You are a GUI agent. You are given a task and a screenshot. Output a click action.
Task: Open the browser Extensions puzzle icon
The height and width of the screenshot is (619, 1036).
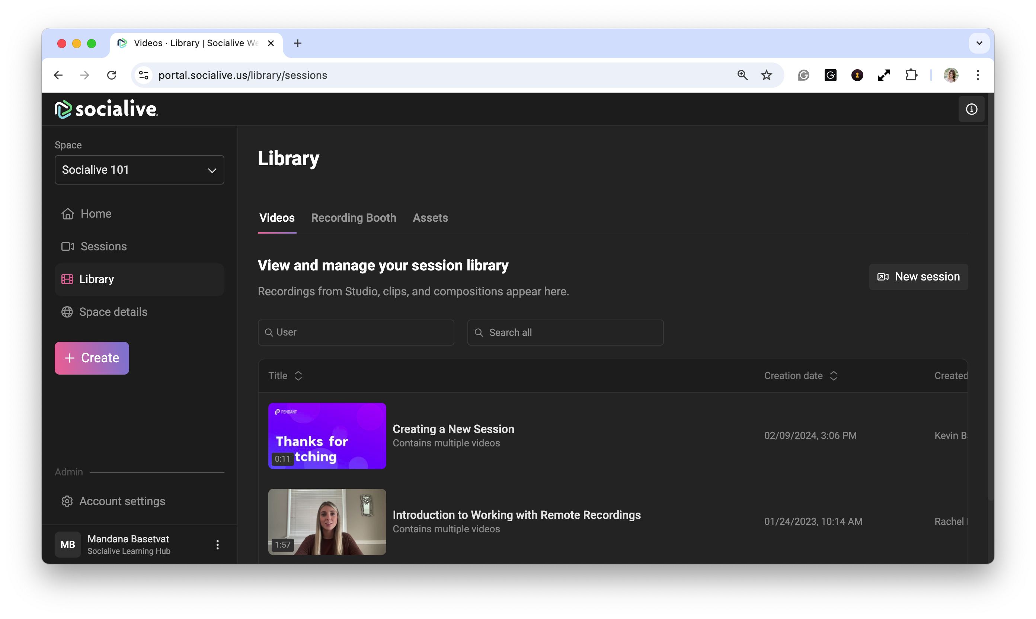[x=911, y=75]
